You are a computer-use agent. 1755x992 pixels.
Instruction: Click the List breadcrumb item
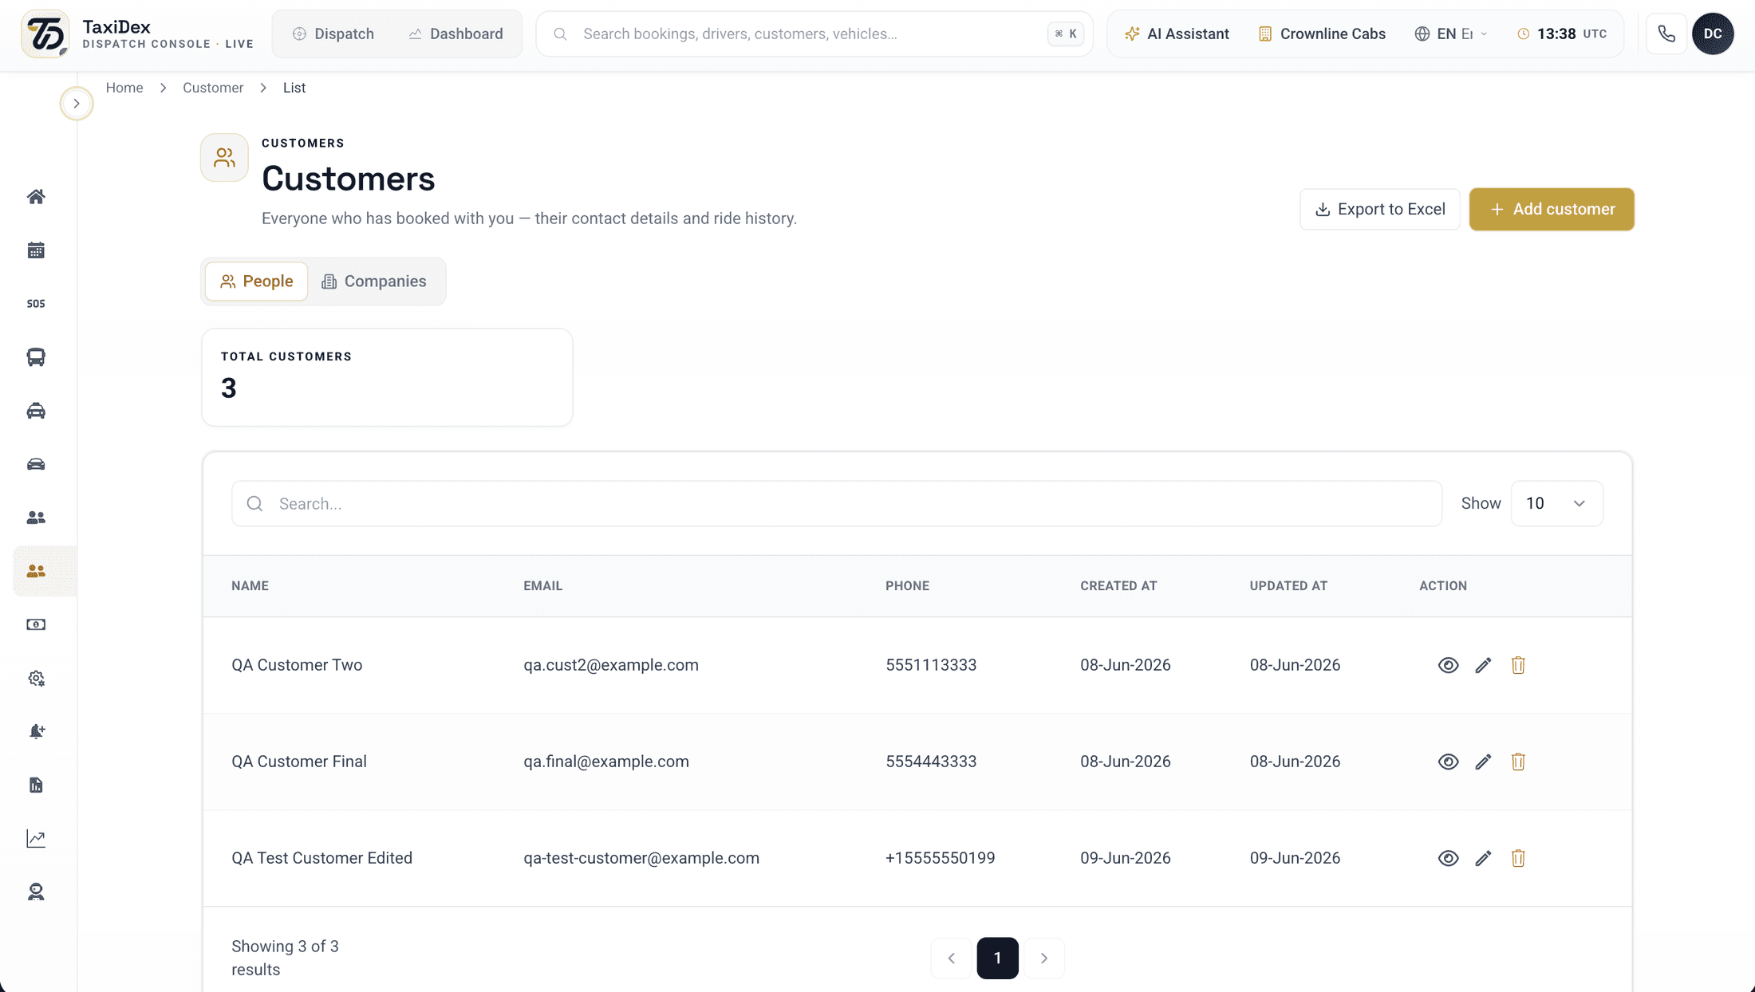[294, 88]
